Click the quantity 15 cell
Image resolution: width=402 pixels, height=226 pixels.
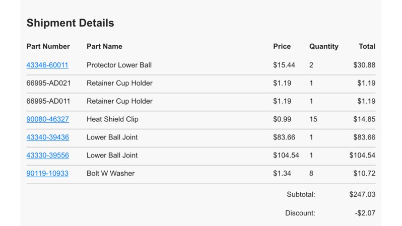click(313, 119)
